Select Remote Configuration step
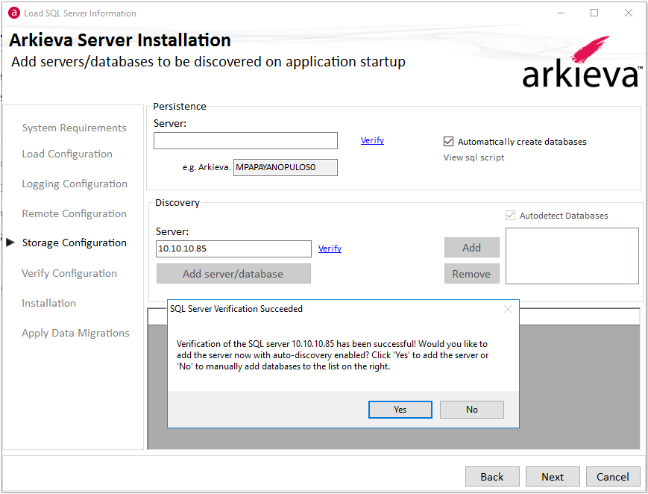 point(75,213)
